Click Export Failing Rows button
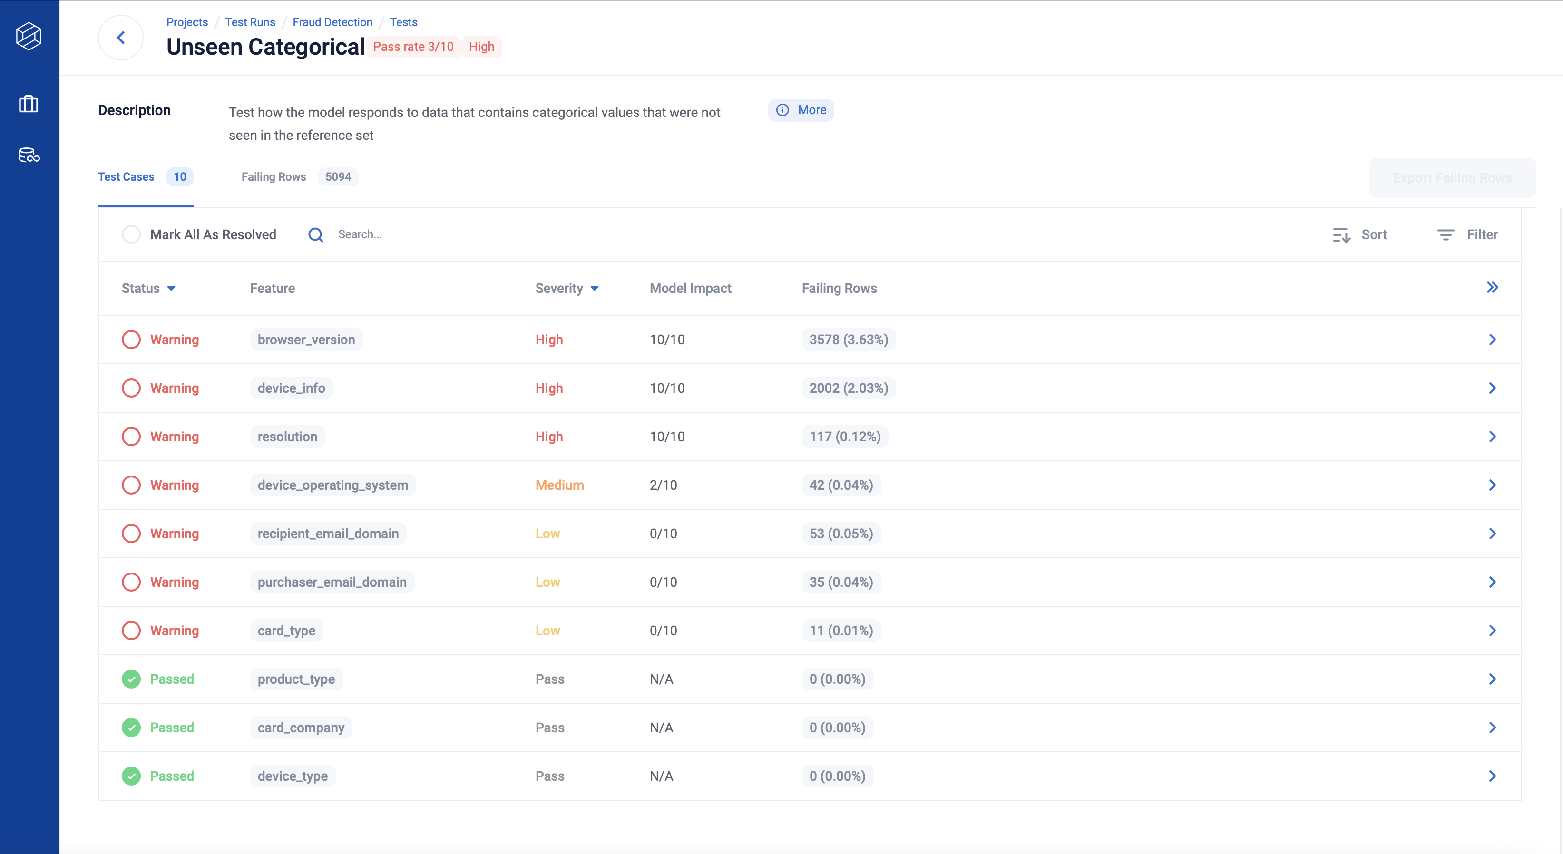 (1453, 178)
